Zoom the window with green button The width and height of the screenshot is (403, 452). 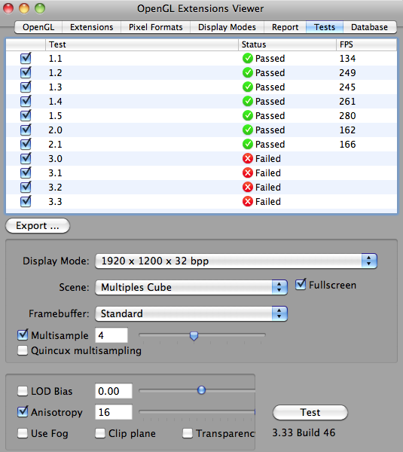(40, 8)
